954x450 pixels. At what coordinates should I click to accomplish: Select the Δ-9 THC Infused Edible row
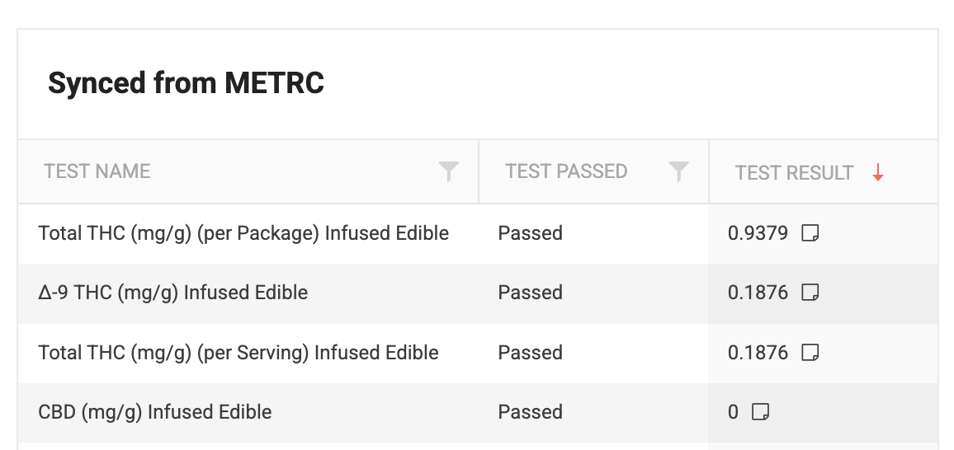click(x=173, y=293)
